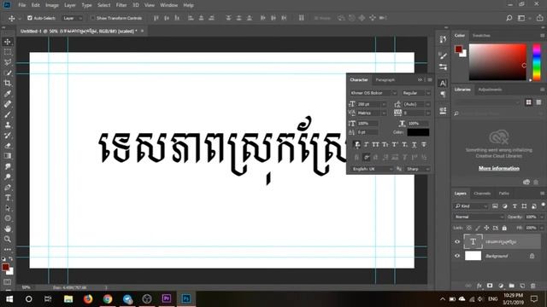Select the Move tool
The width and height of the screenshot is (547, 307).
click(x=8, y=42)
